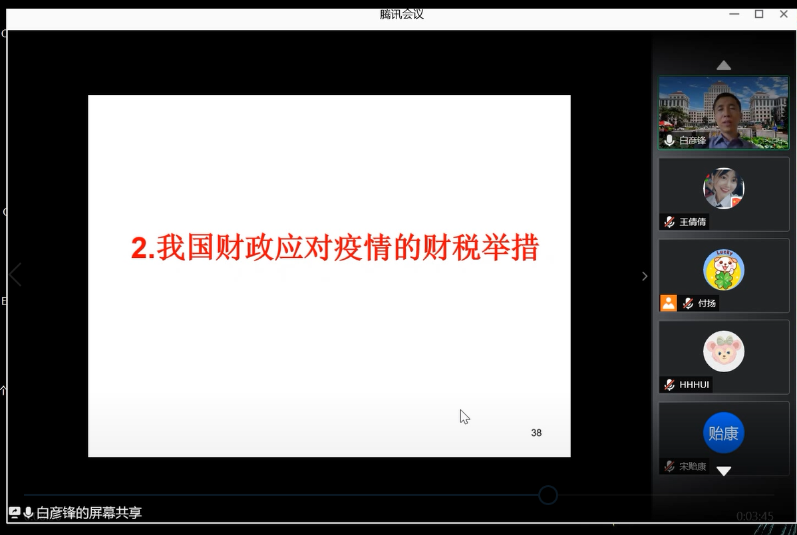Minimize the 腾讯会议 window

(734, 14)
